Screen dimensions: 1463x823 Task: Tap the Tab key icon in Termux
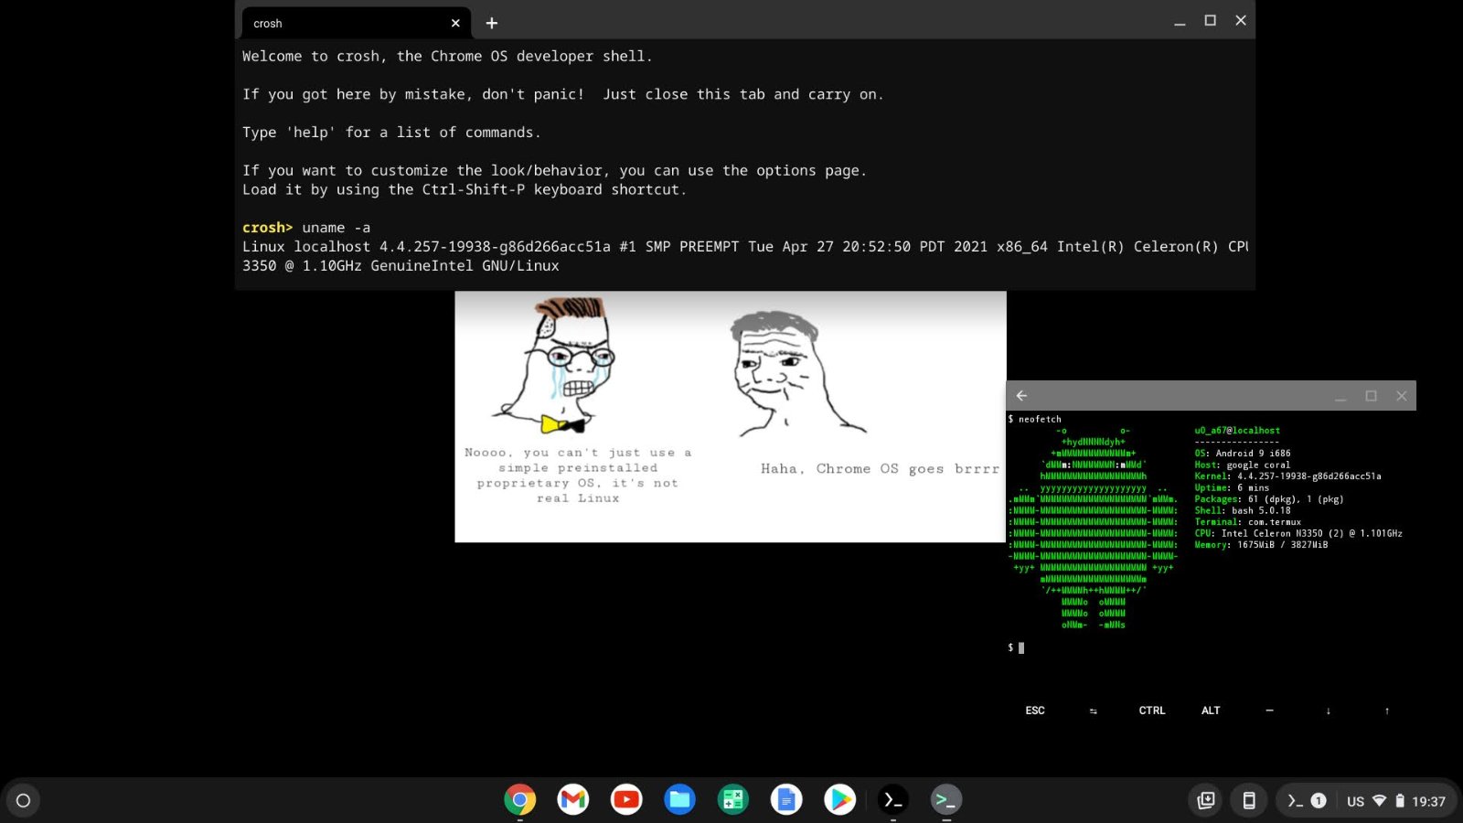pos(1094,711)
